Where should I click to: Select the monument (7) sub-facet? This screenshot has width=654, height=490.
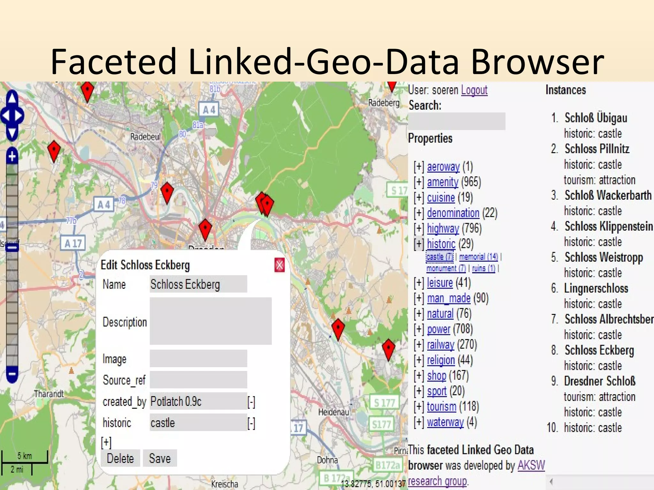(x=446, y=269)
